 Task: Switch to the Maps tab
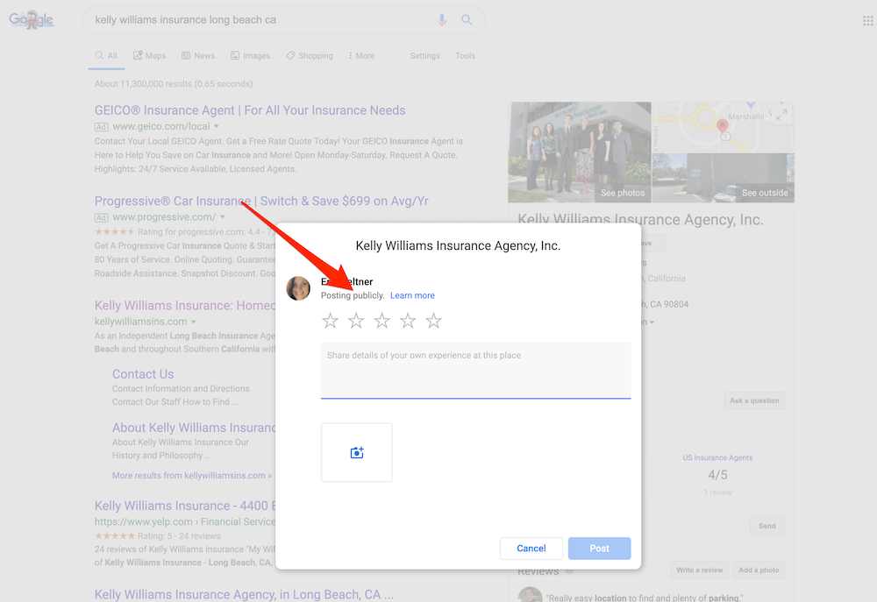[x=149, y=56]
